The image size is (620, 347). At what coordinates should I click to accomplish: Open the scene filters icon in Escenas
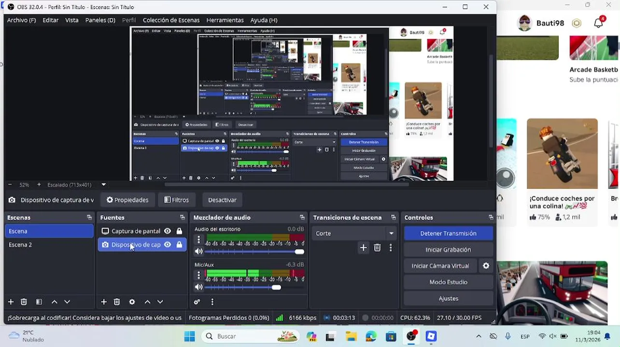[39, 302]
